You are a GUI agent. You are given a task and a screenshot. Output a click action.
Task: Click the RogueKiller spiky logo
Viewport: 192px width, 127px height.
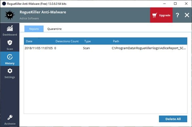10,15
